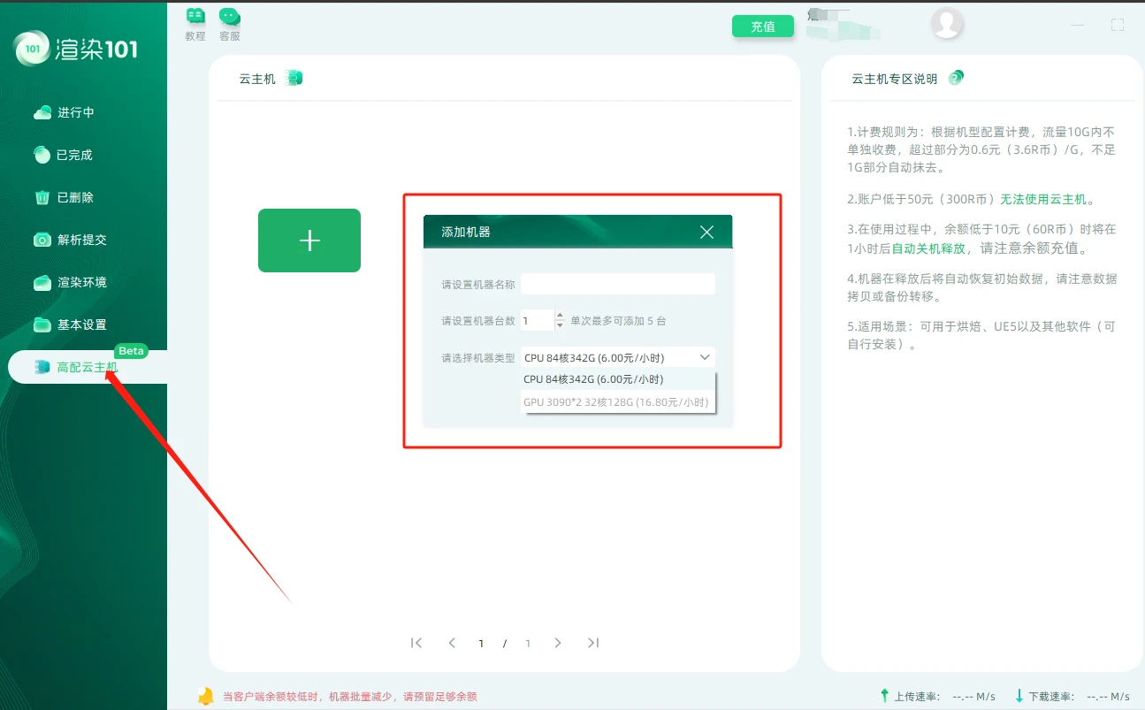This screenshot has height=710, width=1145.
Task: Choose CPU 84核342G option in list
Action: [x=617, y=378]
